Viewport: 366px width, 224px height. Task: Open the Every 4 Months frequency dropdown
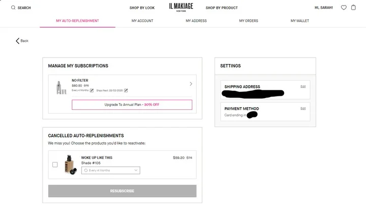pyautogui.click(x=111, y=170)
